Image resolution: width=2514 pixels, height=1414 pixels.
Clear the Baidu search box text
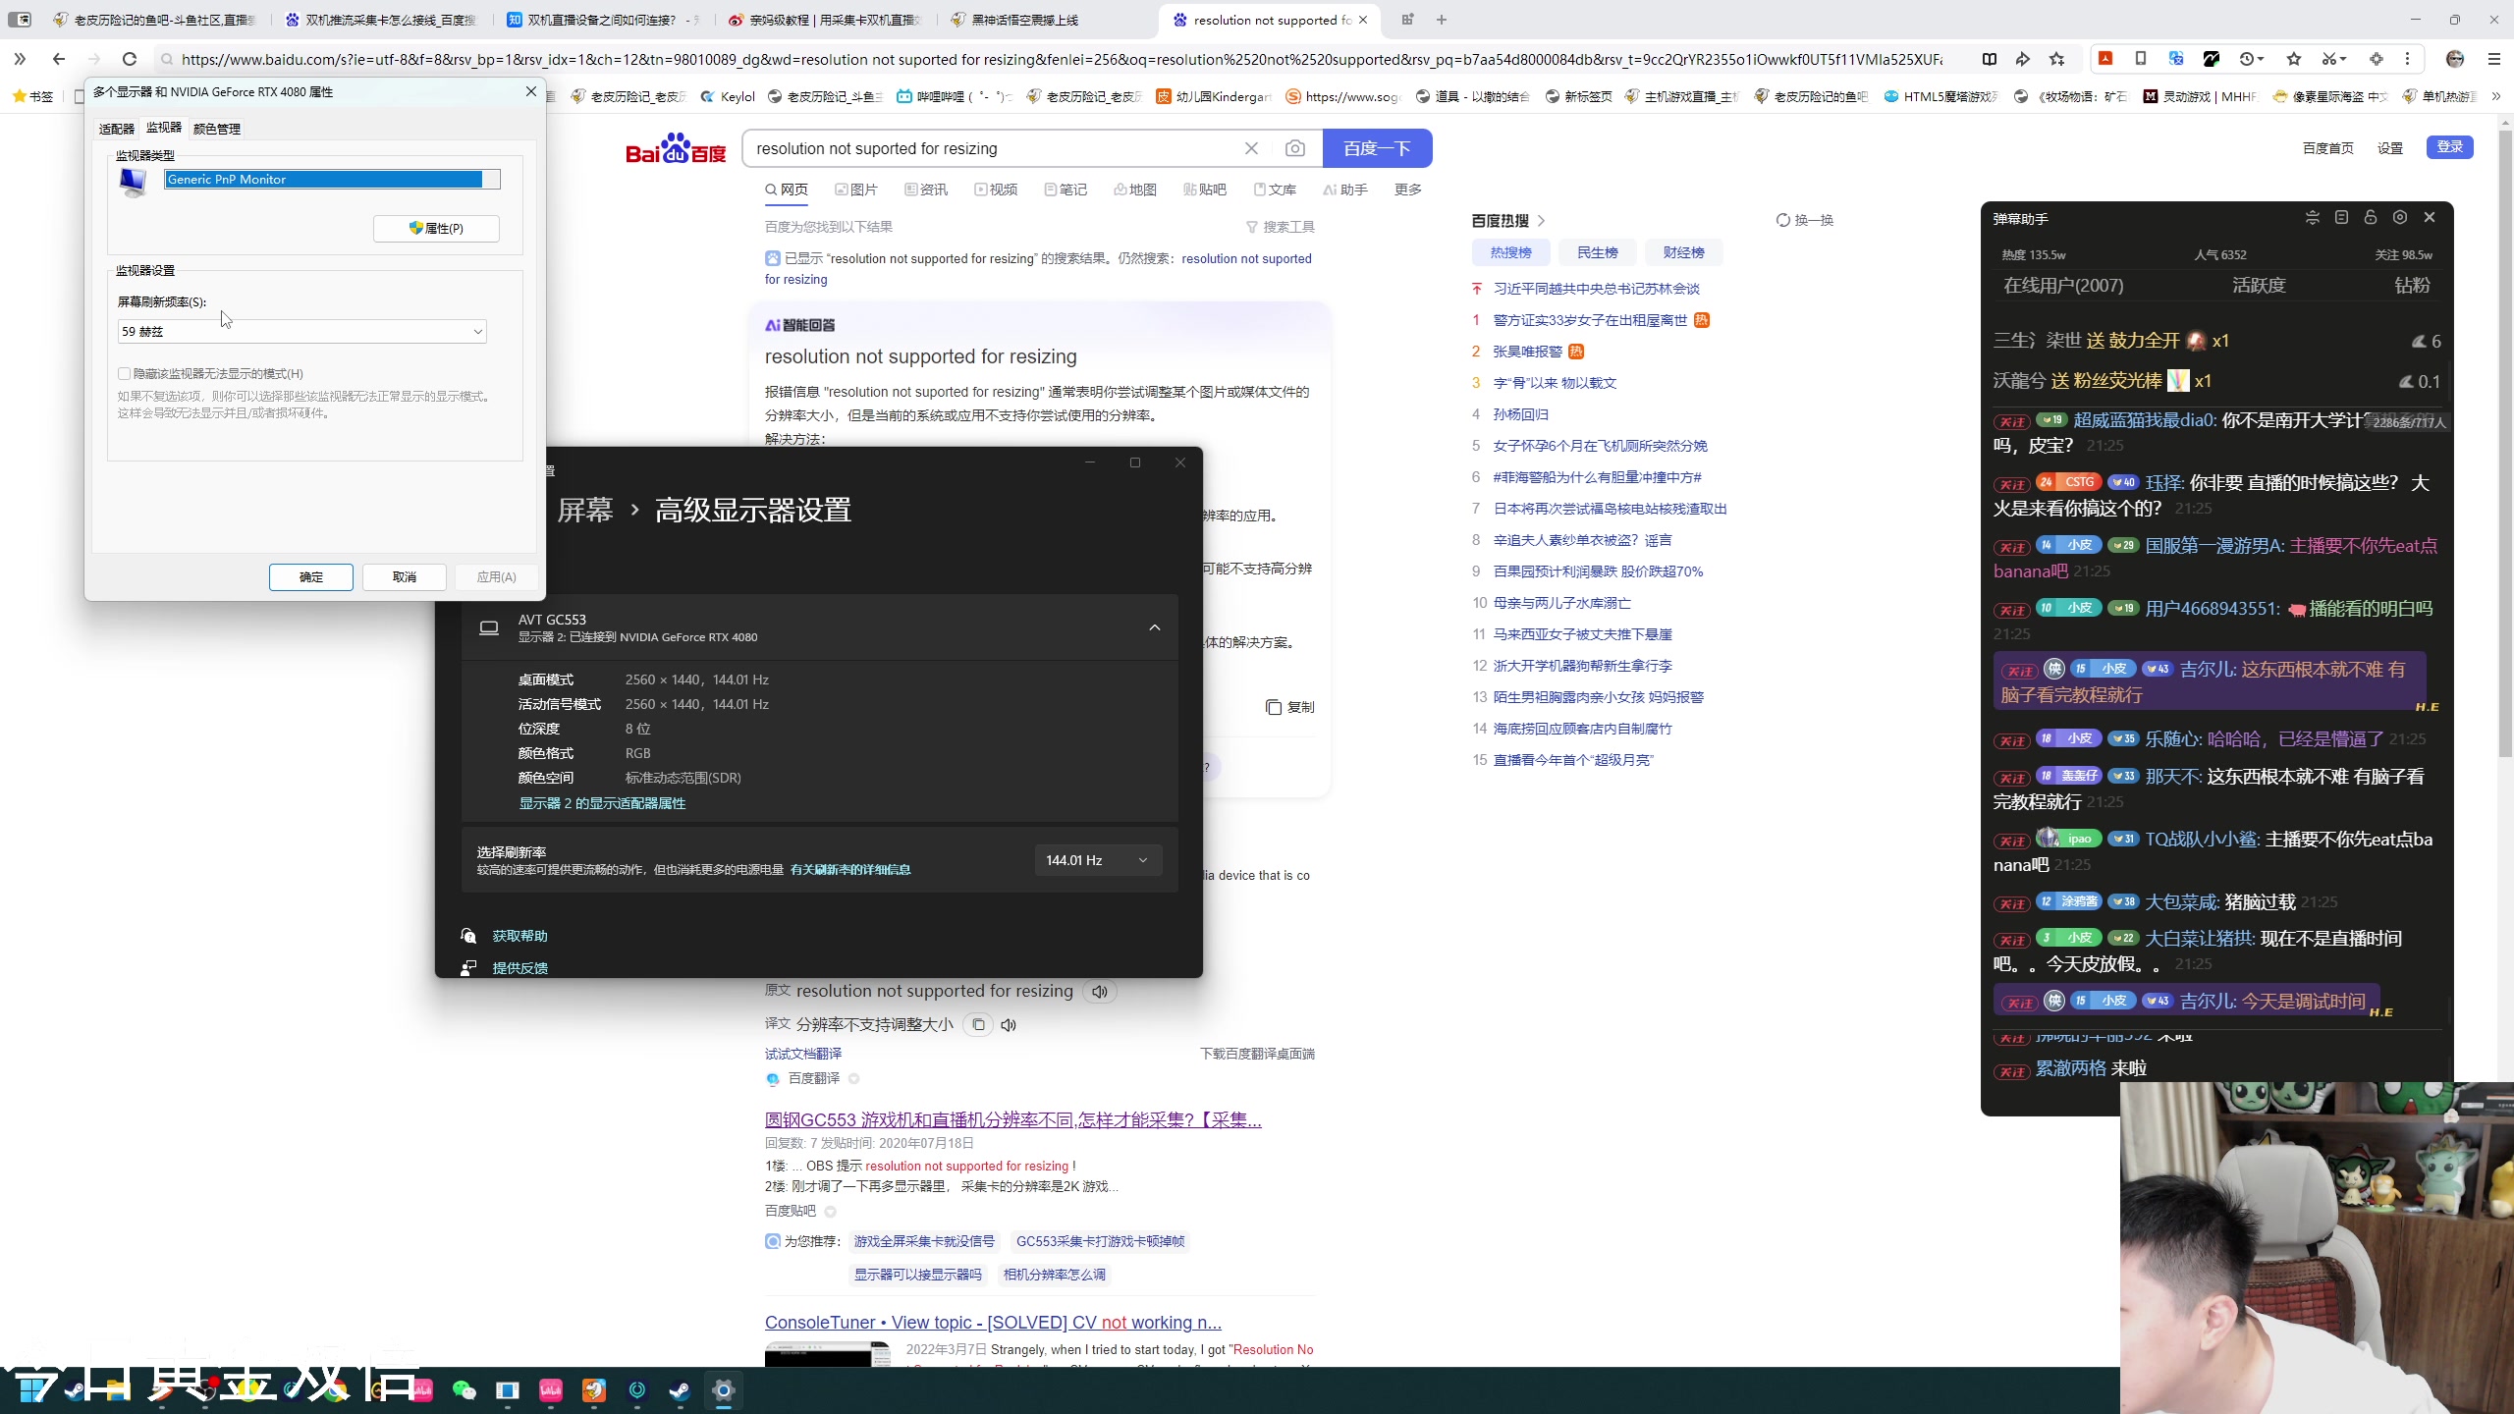(x=1251, y=148)
